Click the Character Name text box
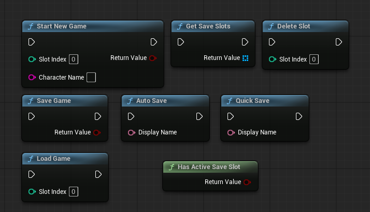The width and height of the screenshot is (370, 212). tap(91, 77)
